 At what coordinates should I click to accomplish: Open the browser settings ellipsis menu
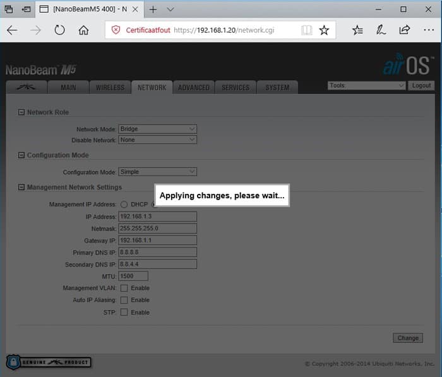tap(429, 30)
